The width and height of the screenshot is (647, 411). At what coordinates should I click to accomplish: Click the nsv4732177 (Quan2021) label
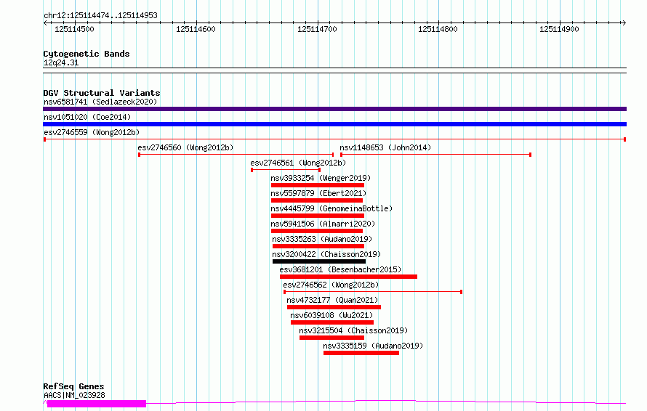tap(332, 300)
